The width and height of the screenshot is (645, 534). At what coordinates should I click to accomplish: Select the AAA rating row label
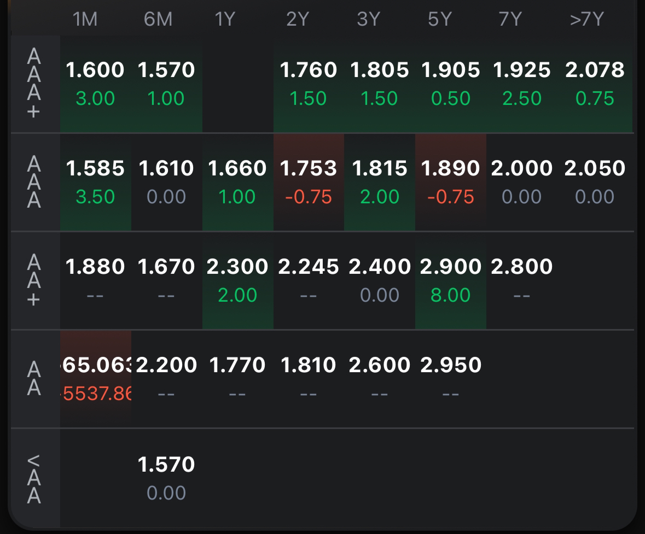(34, 182)
